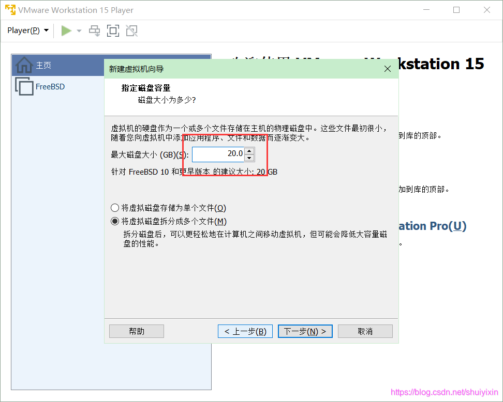The width and height of the screenshot is (503, 402).
Task: Click the Unity mode toolbar icon
Action: point(131,31)
